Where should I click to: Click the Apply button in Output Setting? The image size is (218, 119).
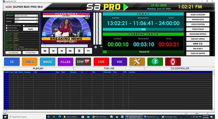click(x=30, y=29)
